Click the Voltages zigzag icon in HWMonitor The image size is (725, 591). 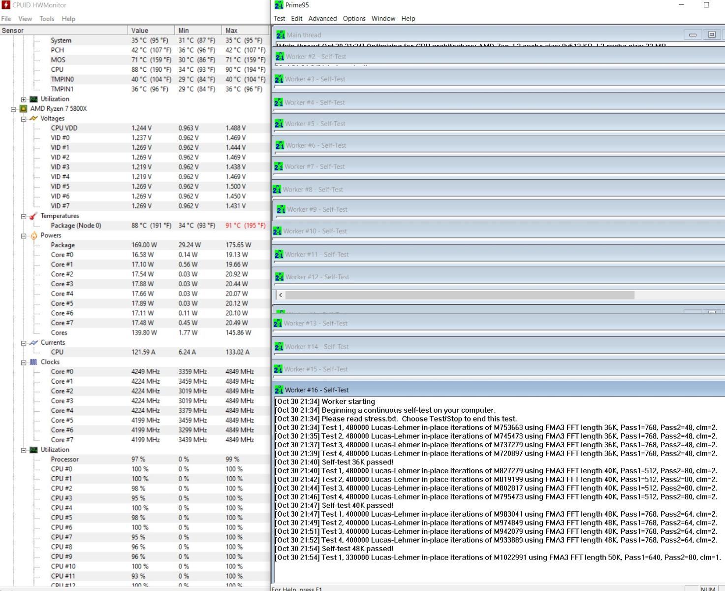[x=33, y=119]
